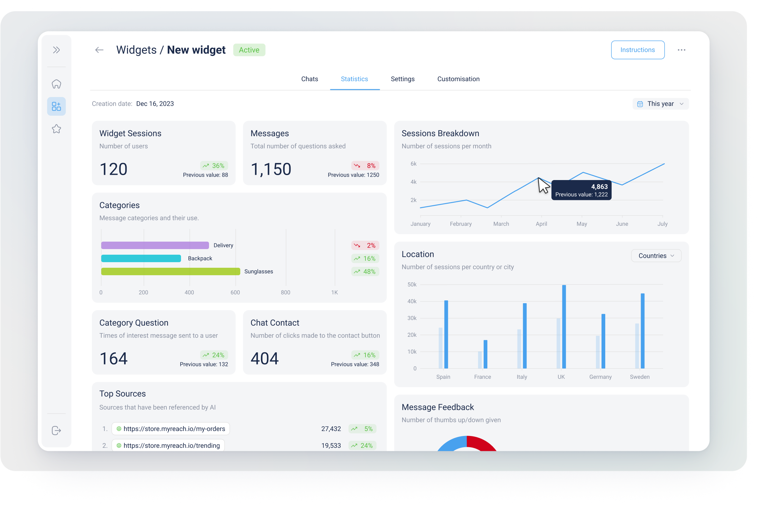Open the star favorites icon in sidebar
Screen dimensions: 762x510
(56, 129)
